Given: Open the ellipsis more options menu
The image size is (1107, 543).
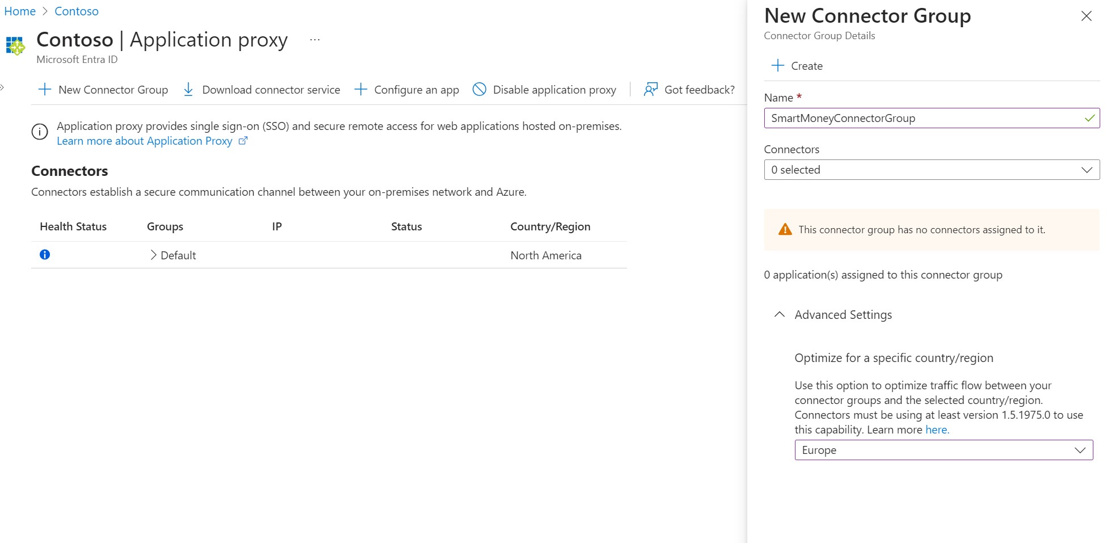Looking at the screenshot, I should point(315,40).
